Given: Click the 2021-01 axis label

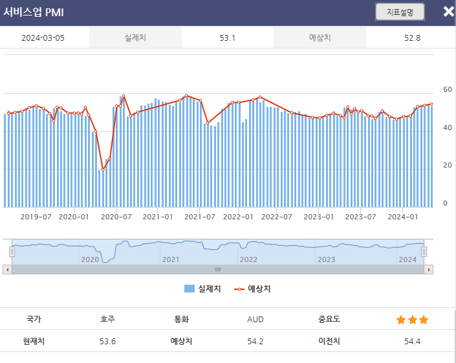Looking at the screenshot, I should tap(158, 217).
